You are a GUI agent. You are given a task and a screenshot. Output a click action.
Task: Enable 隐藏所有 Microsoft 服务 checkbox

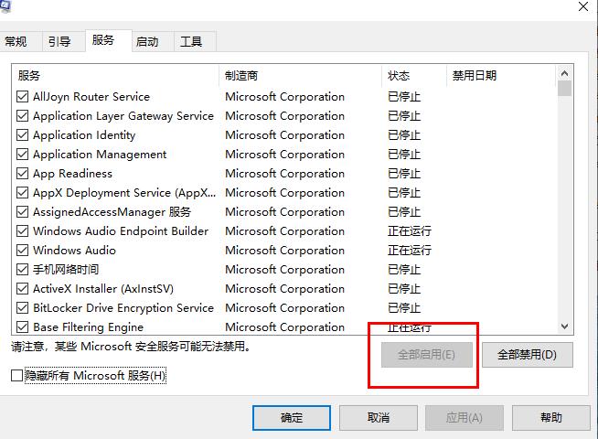16,376
